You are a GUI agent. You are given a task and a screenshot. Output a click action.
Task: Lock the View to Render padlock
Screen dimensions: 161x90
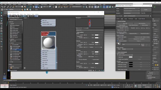coord(150,16)
